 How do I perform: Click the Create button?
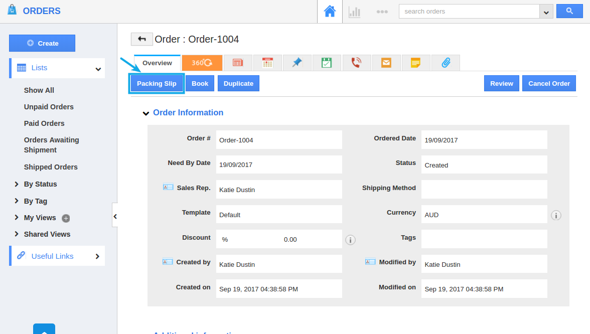click(42, 43)
